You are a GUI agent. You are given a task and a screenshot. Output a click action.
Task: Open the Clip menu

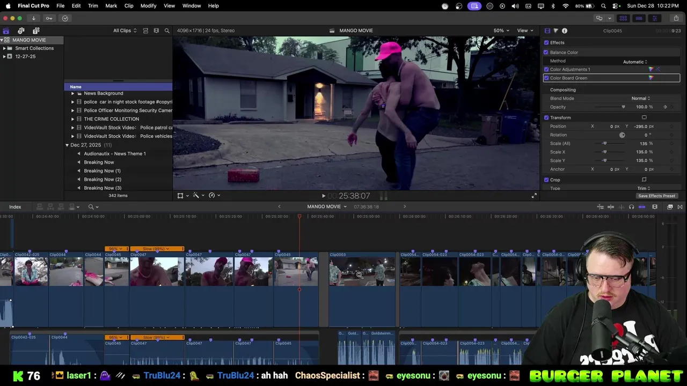point(129,5)
